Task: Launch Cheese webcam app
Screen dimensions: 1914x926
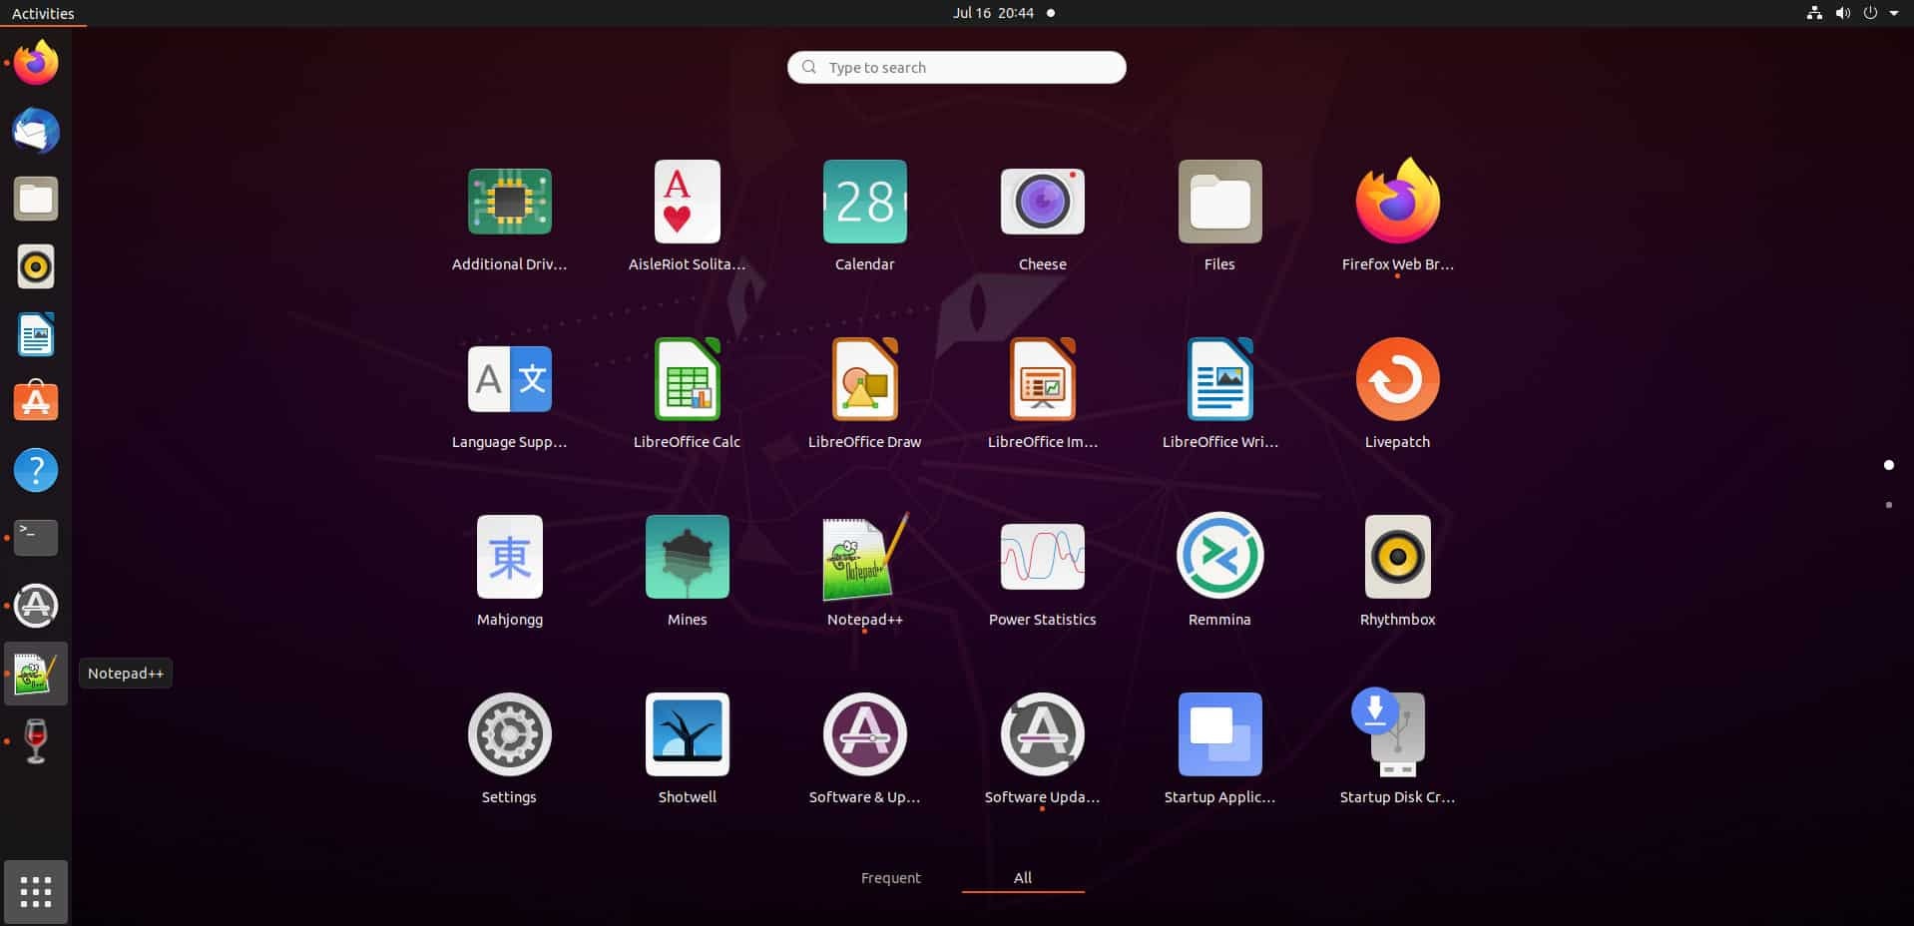Action: (x=1042, y=202)
